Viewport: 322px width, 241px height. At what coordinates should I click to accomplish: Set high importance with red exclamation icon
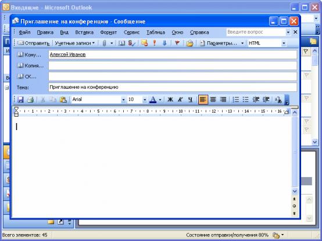pyautogui.click(x=155, y=44)
